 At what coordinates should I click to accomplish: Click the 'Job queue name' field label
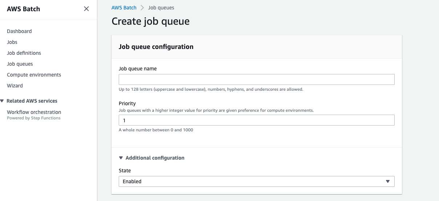tap(138, 69)
